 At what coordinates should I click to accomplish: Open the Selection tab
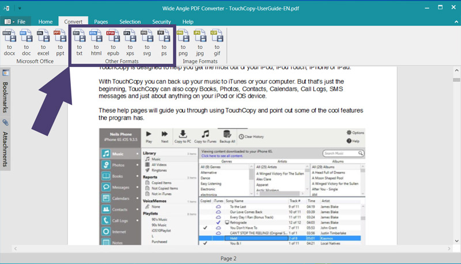pos(130,21)
